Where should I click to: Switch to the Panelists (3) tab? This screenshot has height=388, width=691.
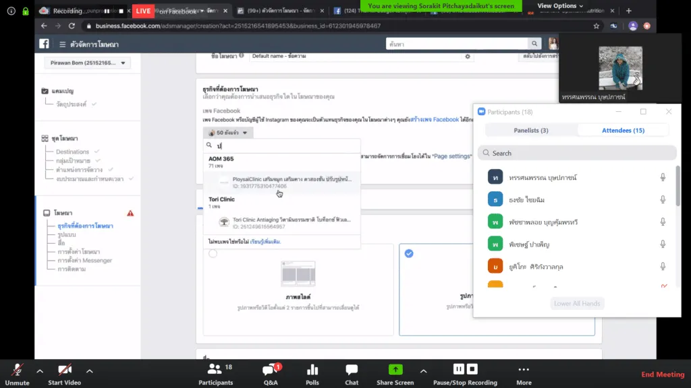click(x=531, y=130)
